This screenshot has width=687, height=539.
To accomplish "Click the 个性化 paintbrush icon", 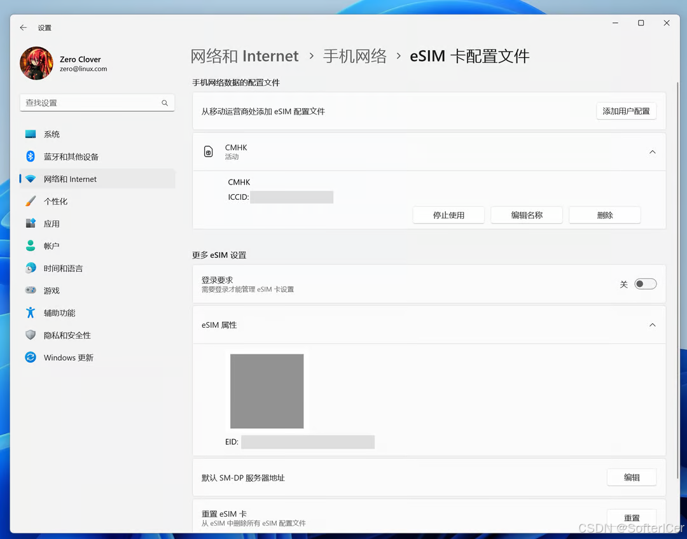I will 31,201.
